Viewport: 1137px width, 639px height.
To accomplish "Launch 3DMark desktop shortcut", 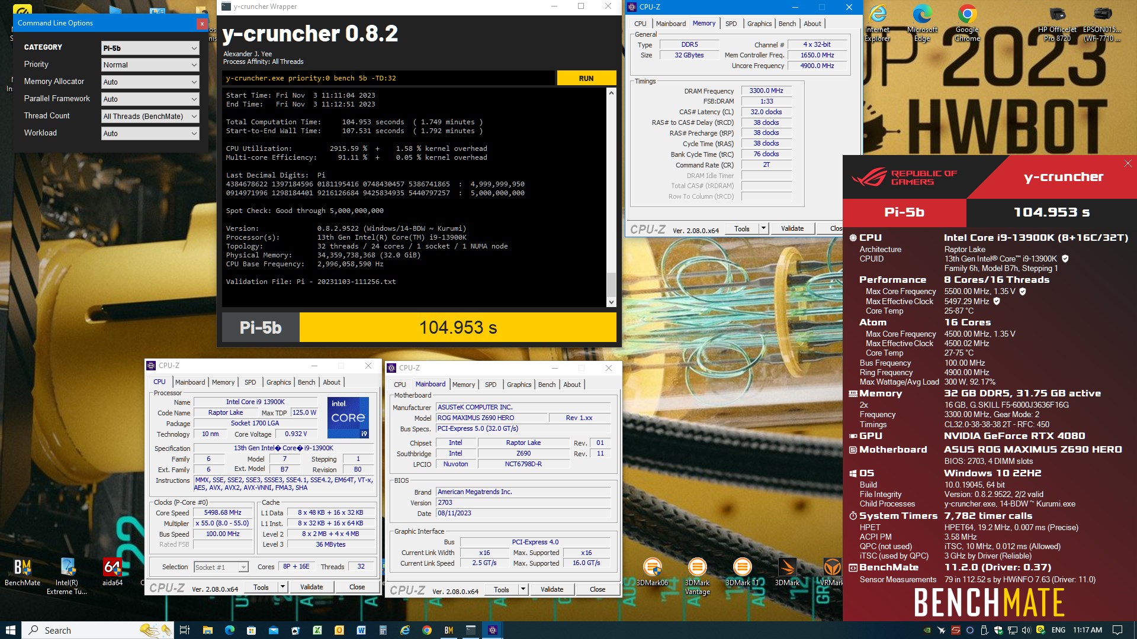I will click(787, 572).
